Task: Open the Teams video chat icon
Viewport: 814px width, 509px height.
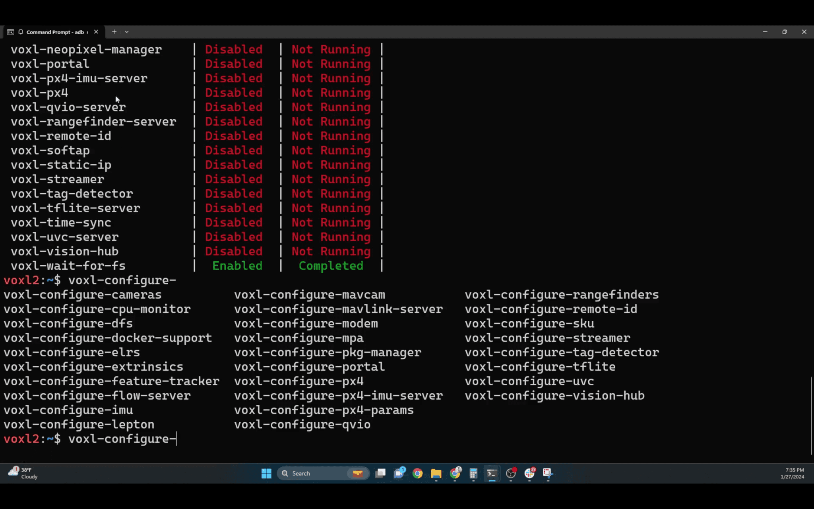Action: [399, 473]
